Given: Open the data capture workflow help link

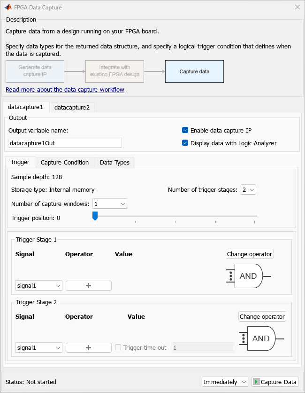Looking at the screenshot, I should (65, 89).
